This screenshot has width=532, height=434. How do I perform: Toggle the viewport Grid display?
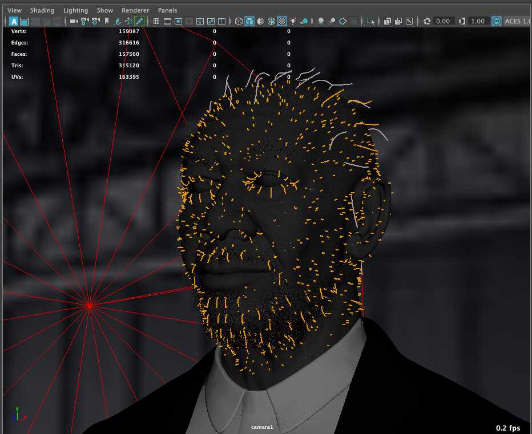(156, 21)
